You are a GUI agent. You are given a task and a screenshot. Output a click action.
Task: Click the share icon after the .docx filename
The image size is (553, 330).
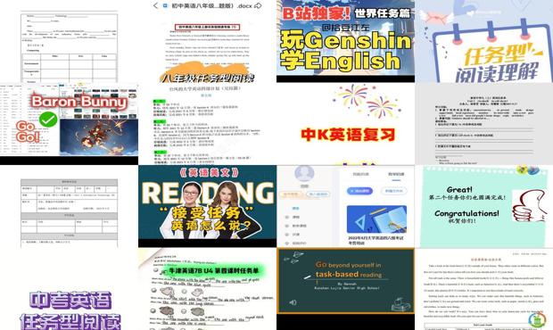pos(258,5)
